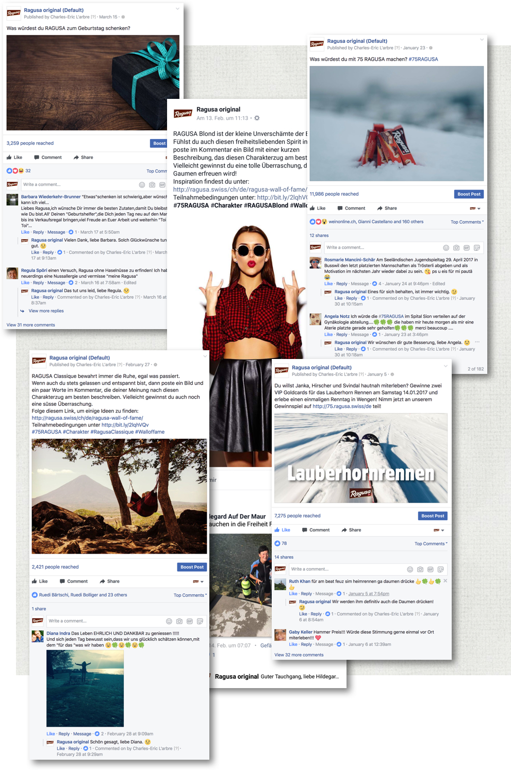Comment on the February 27 Ragusa Classique post
511x770 pixels.
[73, 581]
